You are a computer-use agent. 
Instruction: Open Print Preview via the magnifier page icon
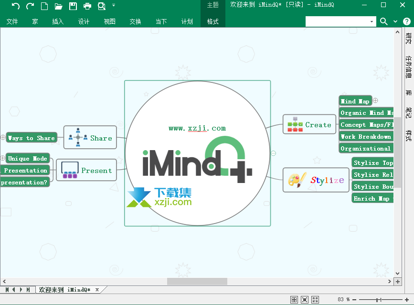point(102,6)
